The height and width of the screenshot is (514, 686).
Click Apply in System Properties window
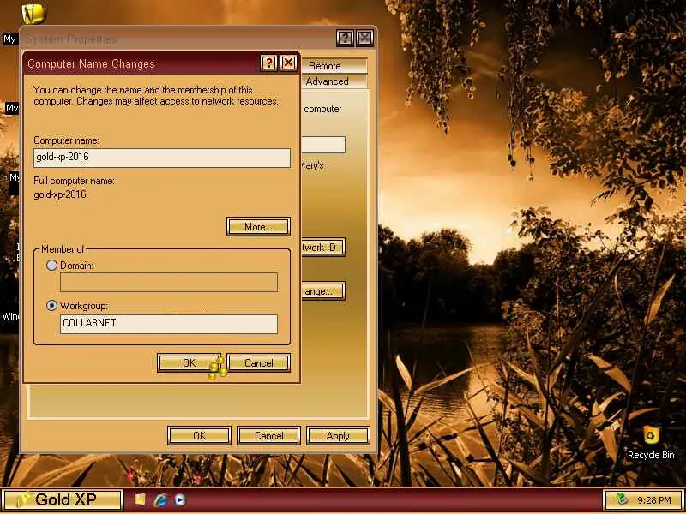pos(338,436)
